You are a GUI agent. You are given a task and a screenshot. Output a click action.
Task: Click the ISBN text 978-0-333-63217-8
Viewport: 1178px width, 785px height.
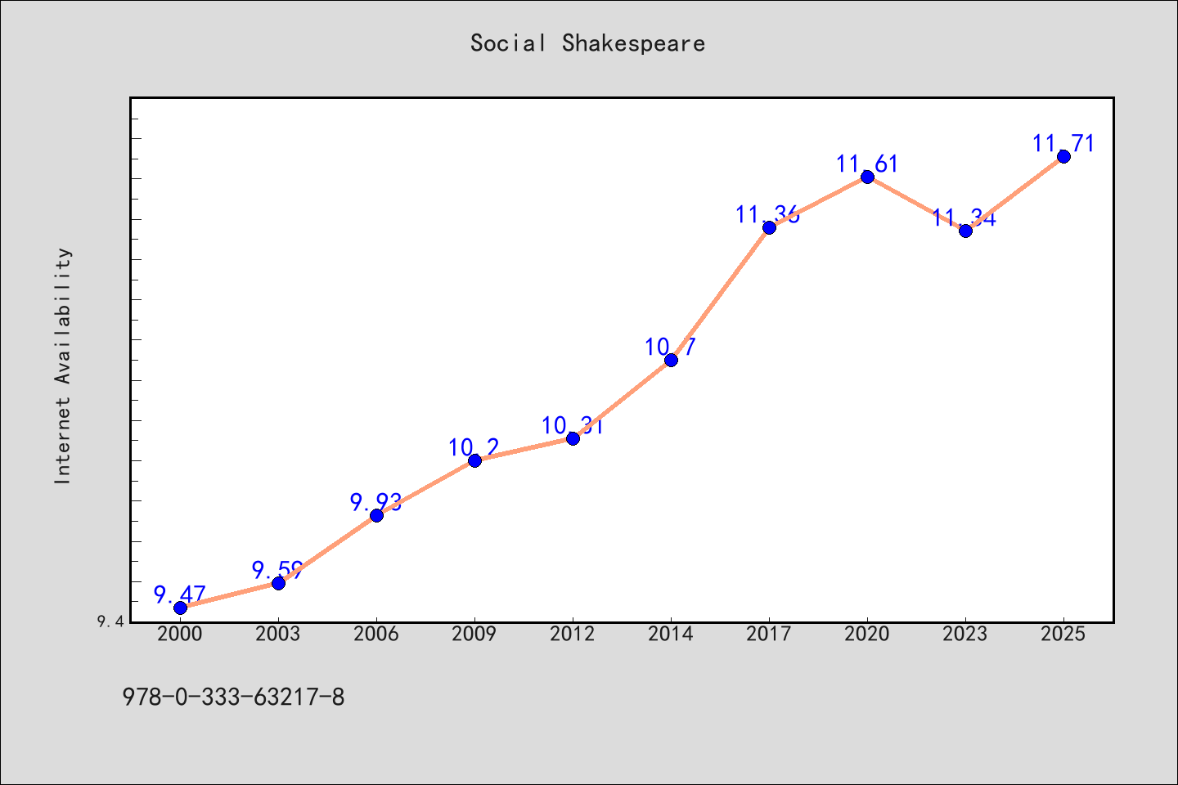pos(233,698)
